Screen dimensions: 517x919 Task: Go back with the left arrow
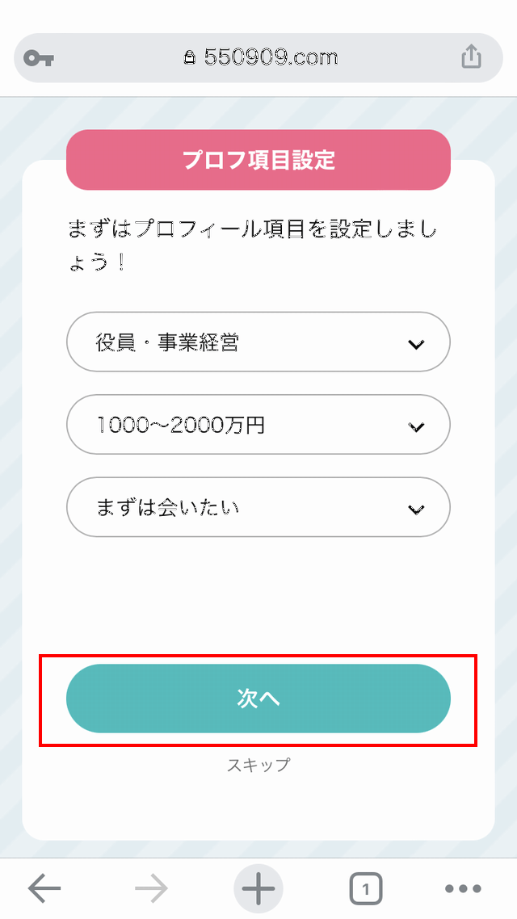(44, 889)
